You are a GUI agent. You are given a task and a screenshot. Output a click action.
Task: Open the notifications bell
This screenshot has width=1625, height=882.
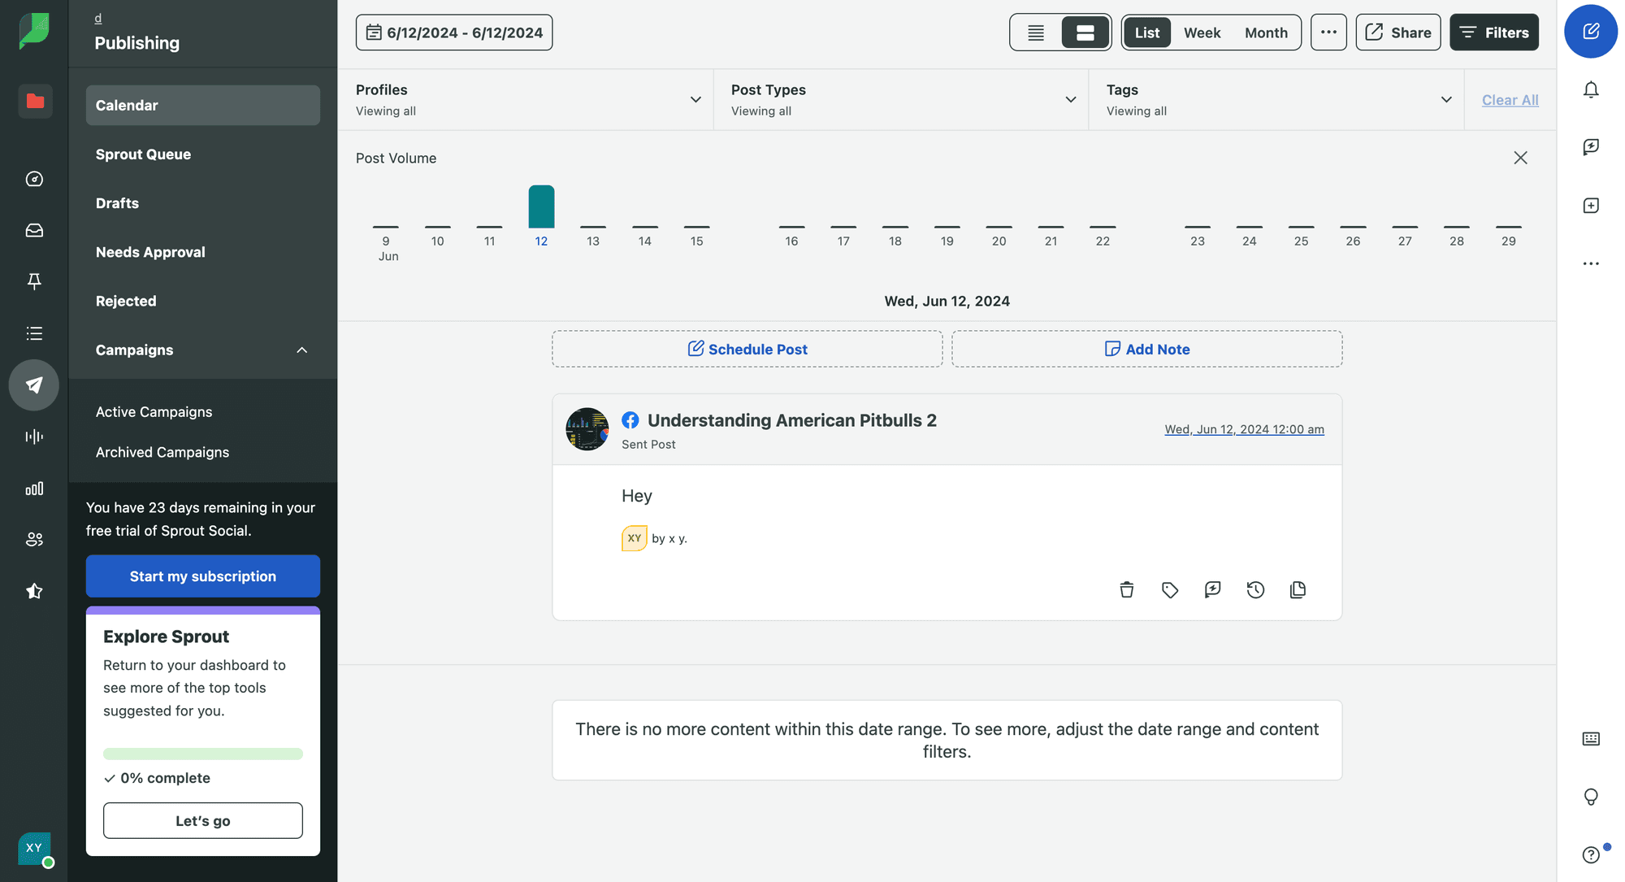pos(1591,90)
